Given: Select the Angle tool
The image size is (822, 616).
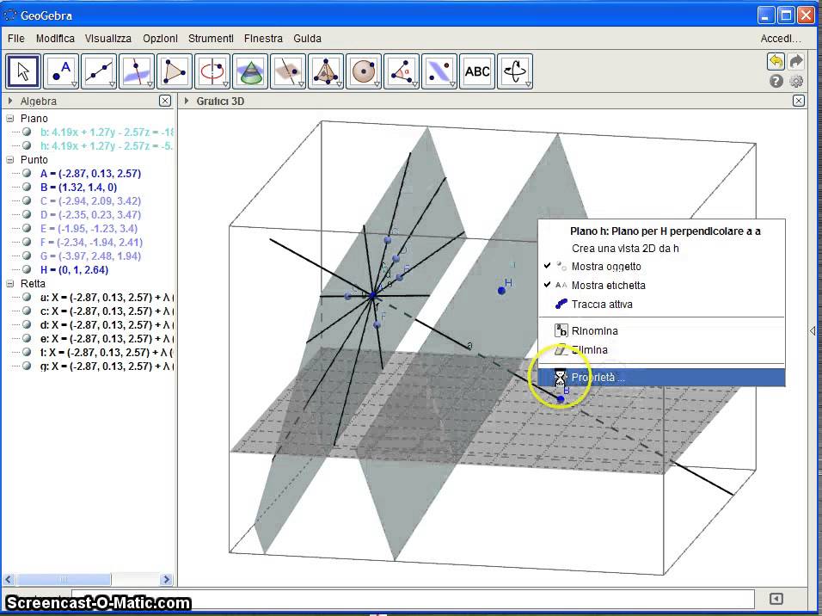Looking at the screenshot, I should point(401,71).
